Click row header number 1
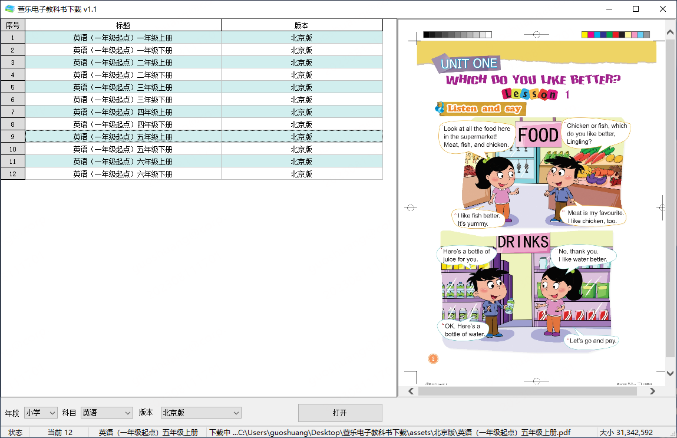This screenshot has height=438, width=677. click(13, 38)
